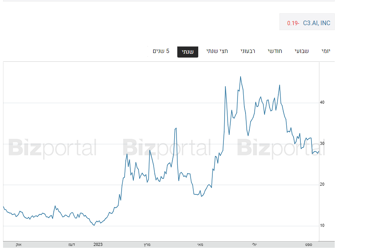Switch chart to שבועי weekly view
This screenshot has width=366, height=252.
302,51
